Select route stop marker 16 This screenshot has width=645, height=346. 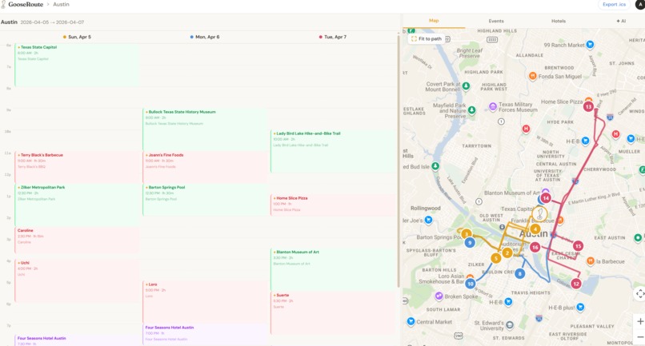click(535, 247)
